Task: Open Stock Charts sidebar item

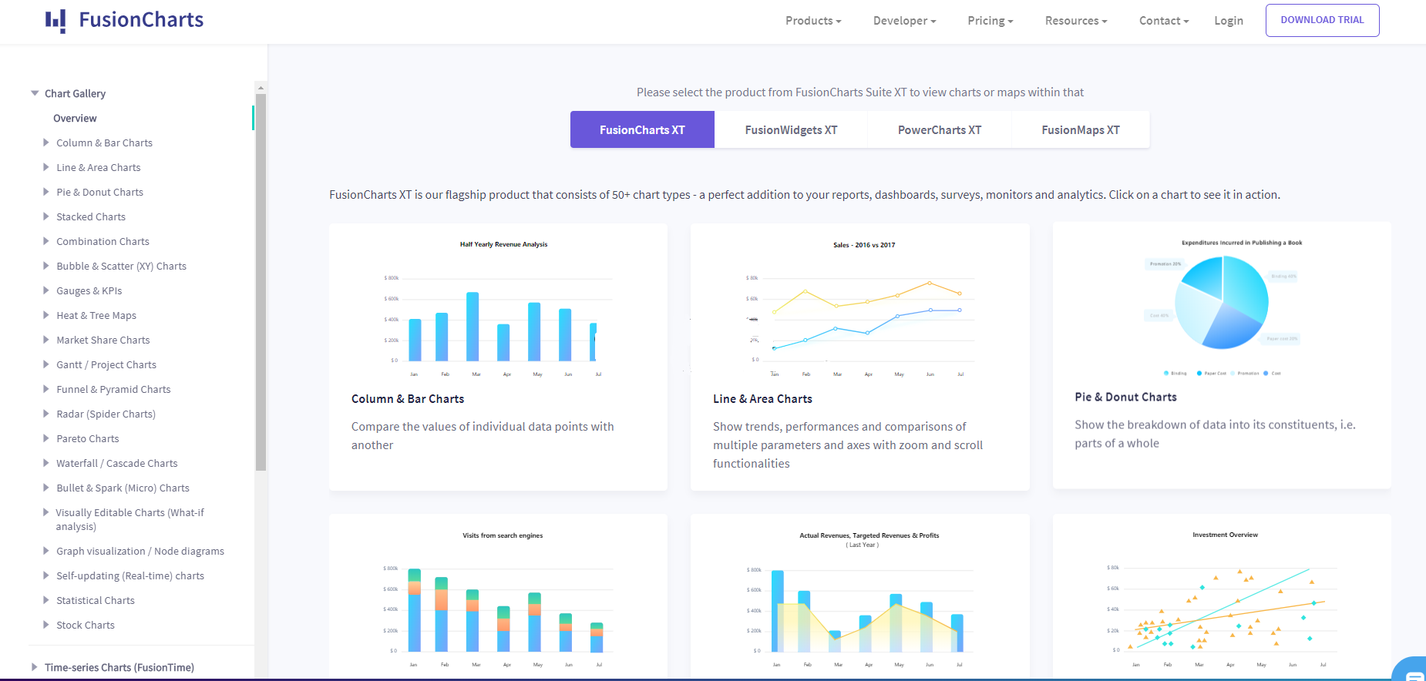Action: click(x=86, y=625)
